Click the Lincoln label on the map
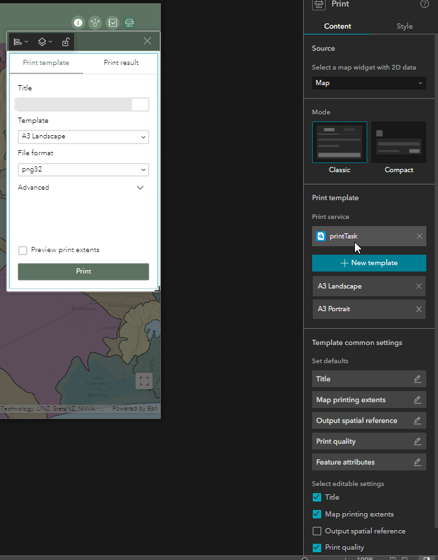Image resolution: width=438 pixels, height=560 pixels. [110, 327]
